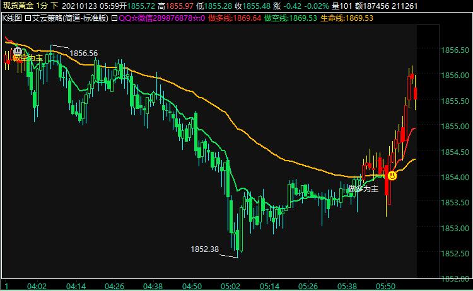The width and height of the screenshot is (473, 291).
Task: Click the 1854.00 price axis label
Action: click(x=454, y=178)
